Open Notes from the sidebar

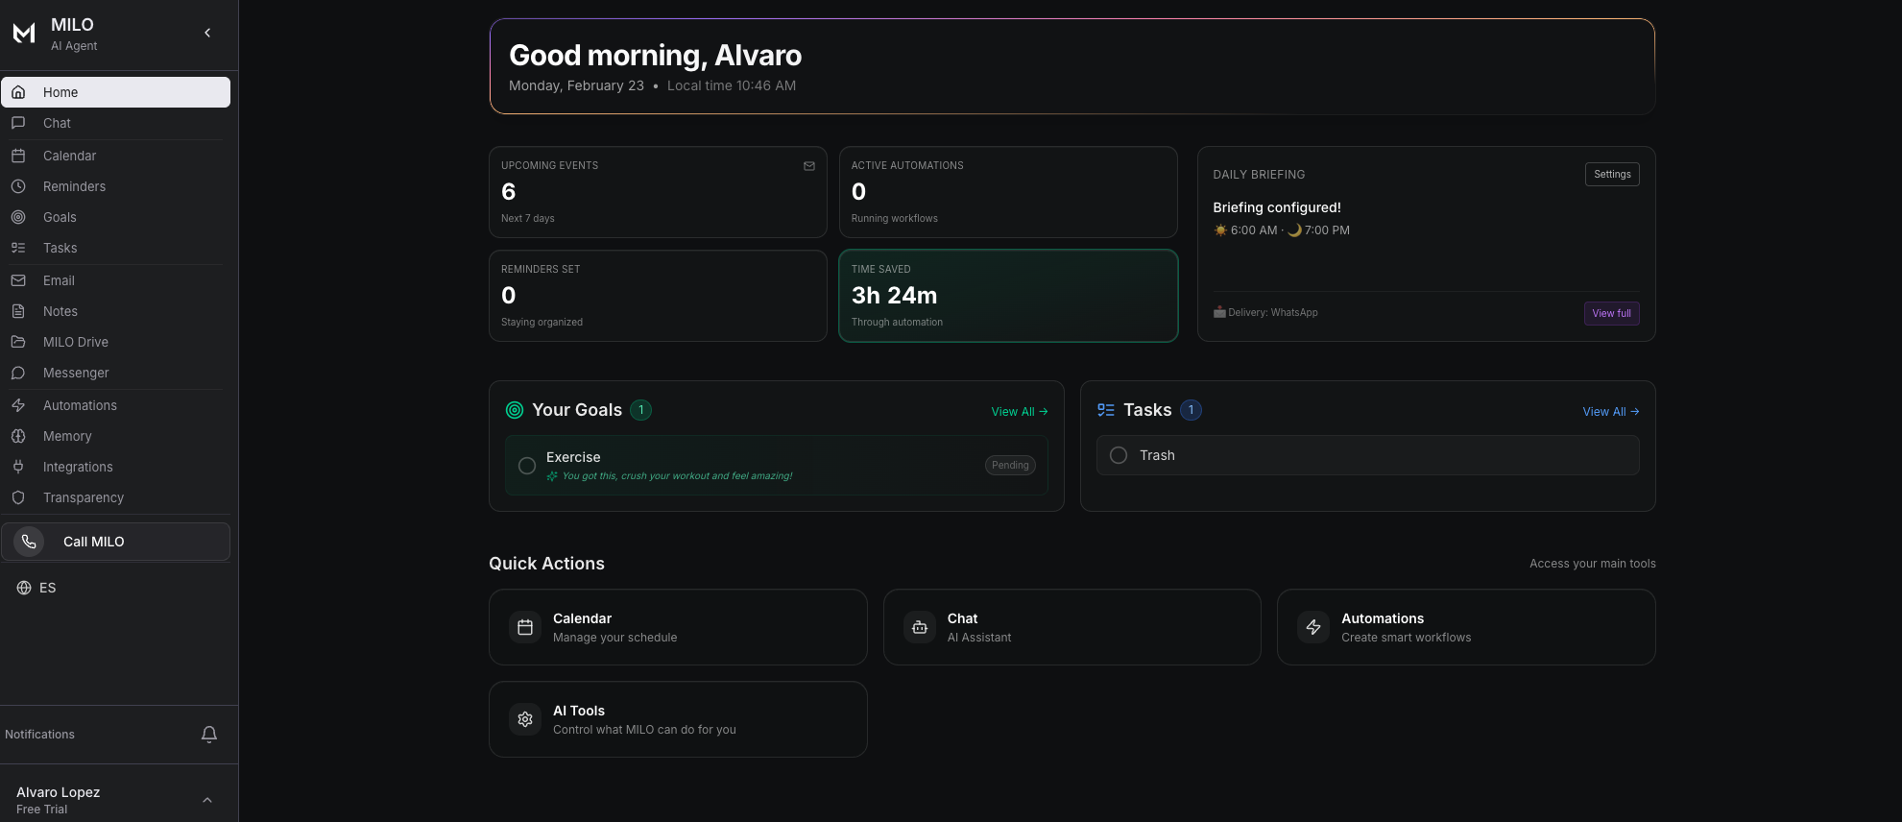point(116,311)
